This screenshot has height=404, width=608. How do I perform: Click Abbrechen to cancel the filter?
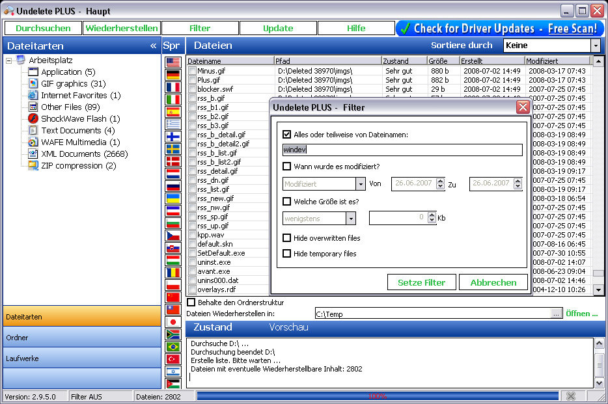[493, 282]
